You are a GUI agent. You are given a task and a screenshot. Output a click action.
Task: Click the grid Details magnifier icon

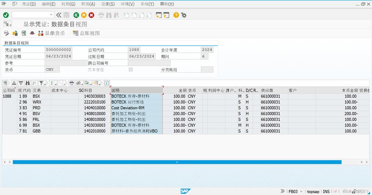coord(5,83)
